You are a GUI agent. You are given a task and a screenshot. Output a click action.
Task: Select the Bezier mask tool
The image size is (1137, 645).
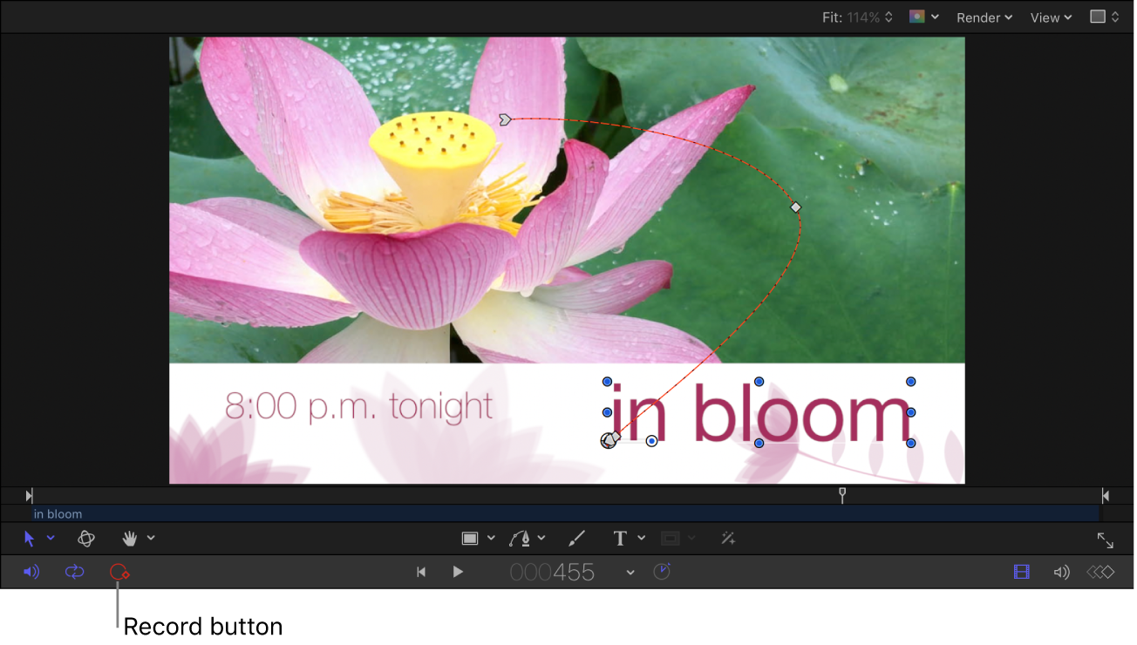point(521,538)
